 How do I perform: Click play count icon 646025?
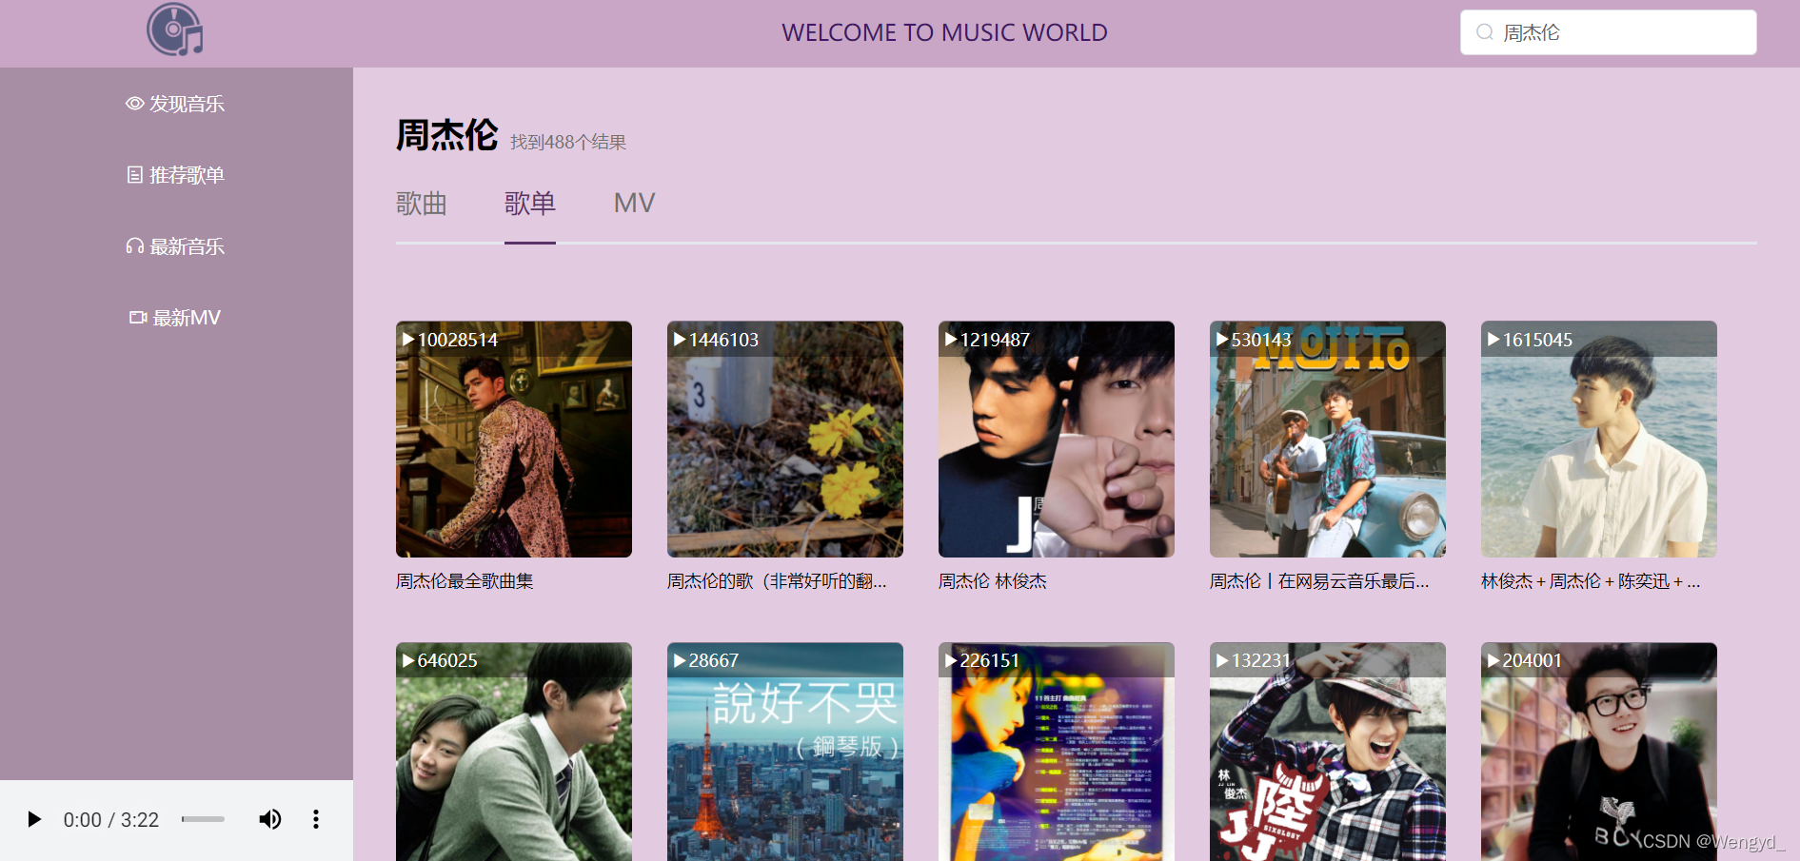408,660
